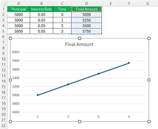Click the chart's top-right resize handle
Screen dimensions: 158x129
[x=149, y=38]
